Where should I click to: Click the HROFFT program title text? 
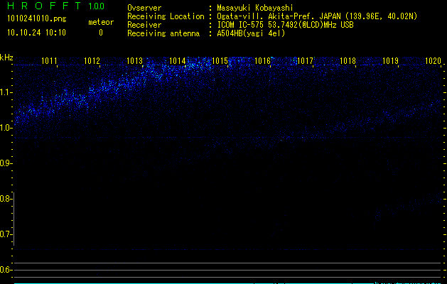(44, 6)
